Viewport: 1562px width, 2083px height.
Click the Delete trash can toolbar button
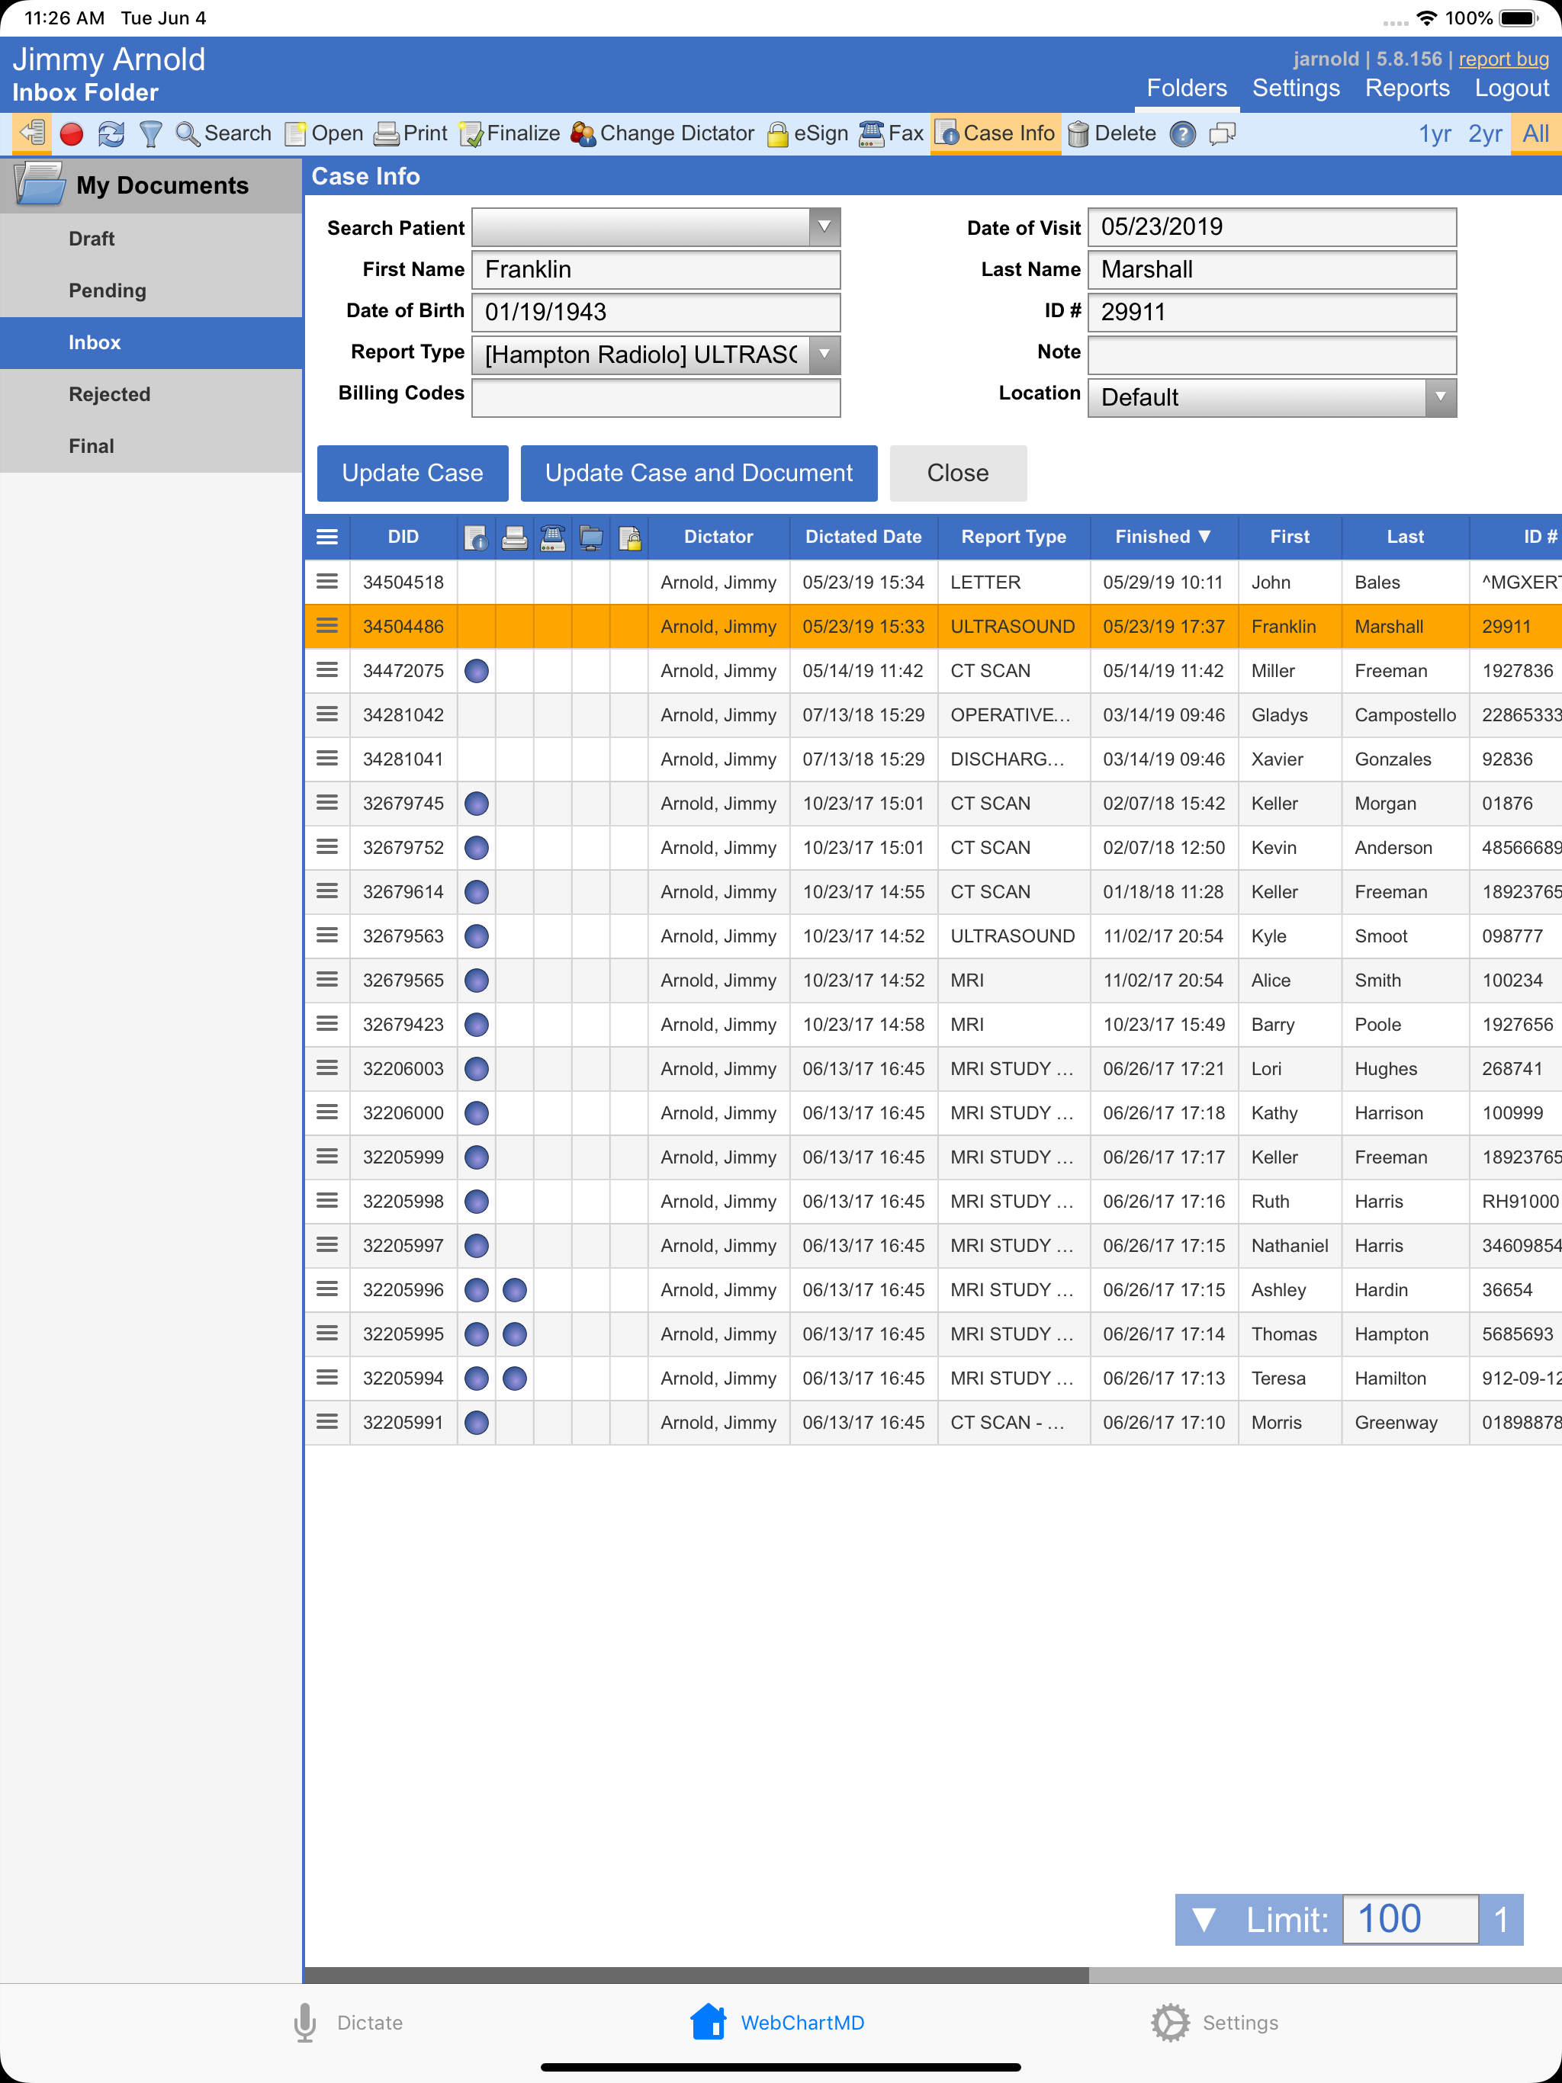pos(1112,133)
